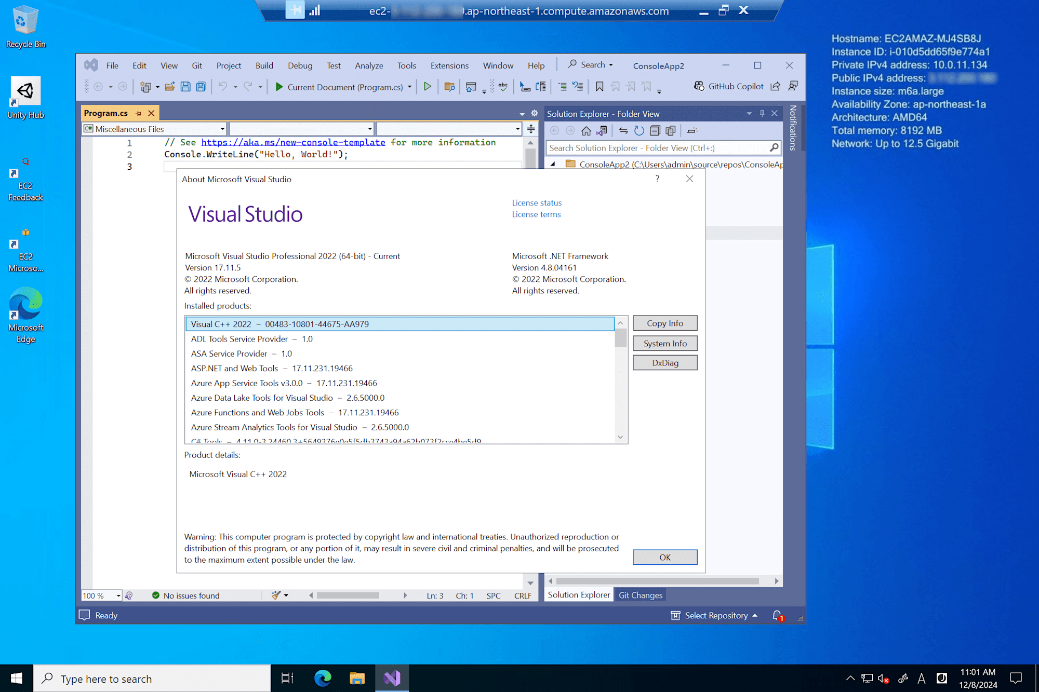The image size is (1039, 692).
Task: Select ASP.NET and Web Tools product row
Action: point(399,368)
